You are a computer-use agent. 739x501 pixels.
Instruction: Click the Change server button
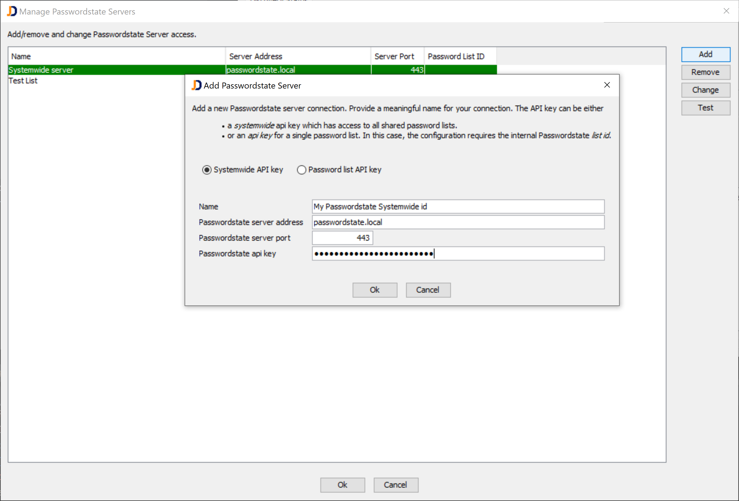coord(705,90)
